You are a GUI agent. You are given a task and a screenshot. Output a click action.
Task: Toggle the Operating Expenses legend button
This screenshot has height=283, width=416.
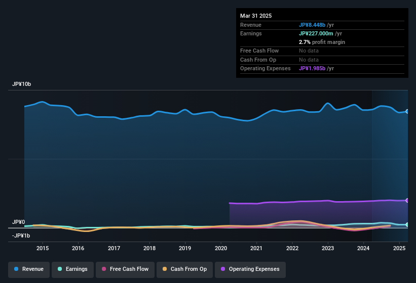[x=250, y=269]
